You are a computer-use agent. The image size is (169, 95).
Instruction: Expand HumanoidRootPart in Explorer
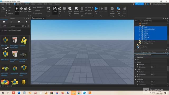140,29
